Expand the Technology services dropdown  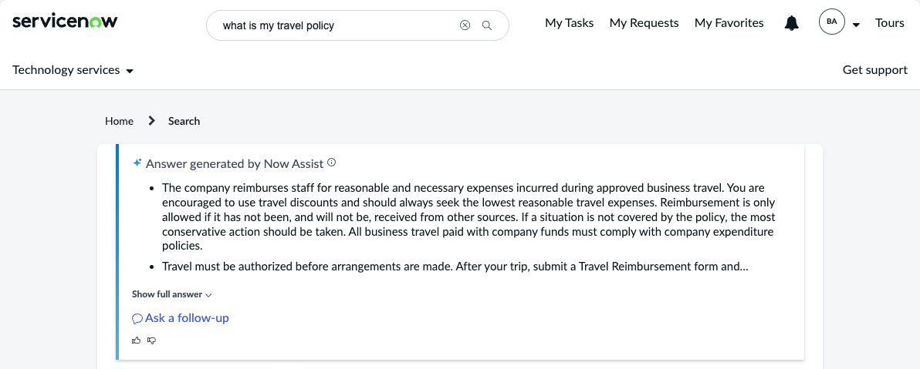73,70
